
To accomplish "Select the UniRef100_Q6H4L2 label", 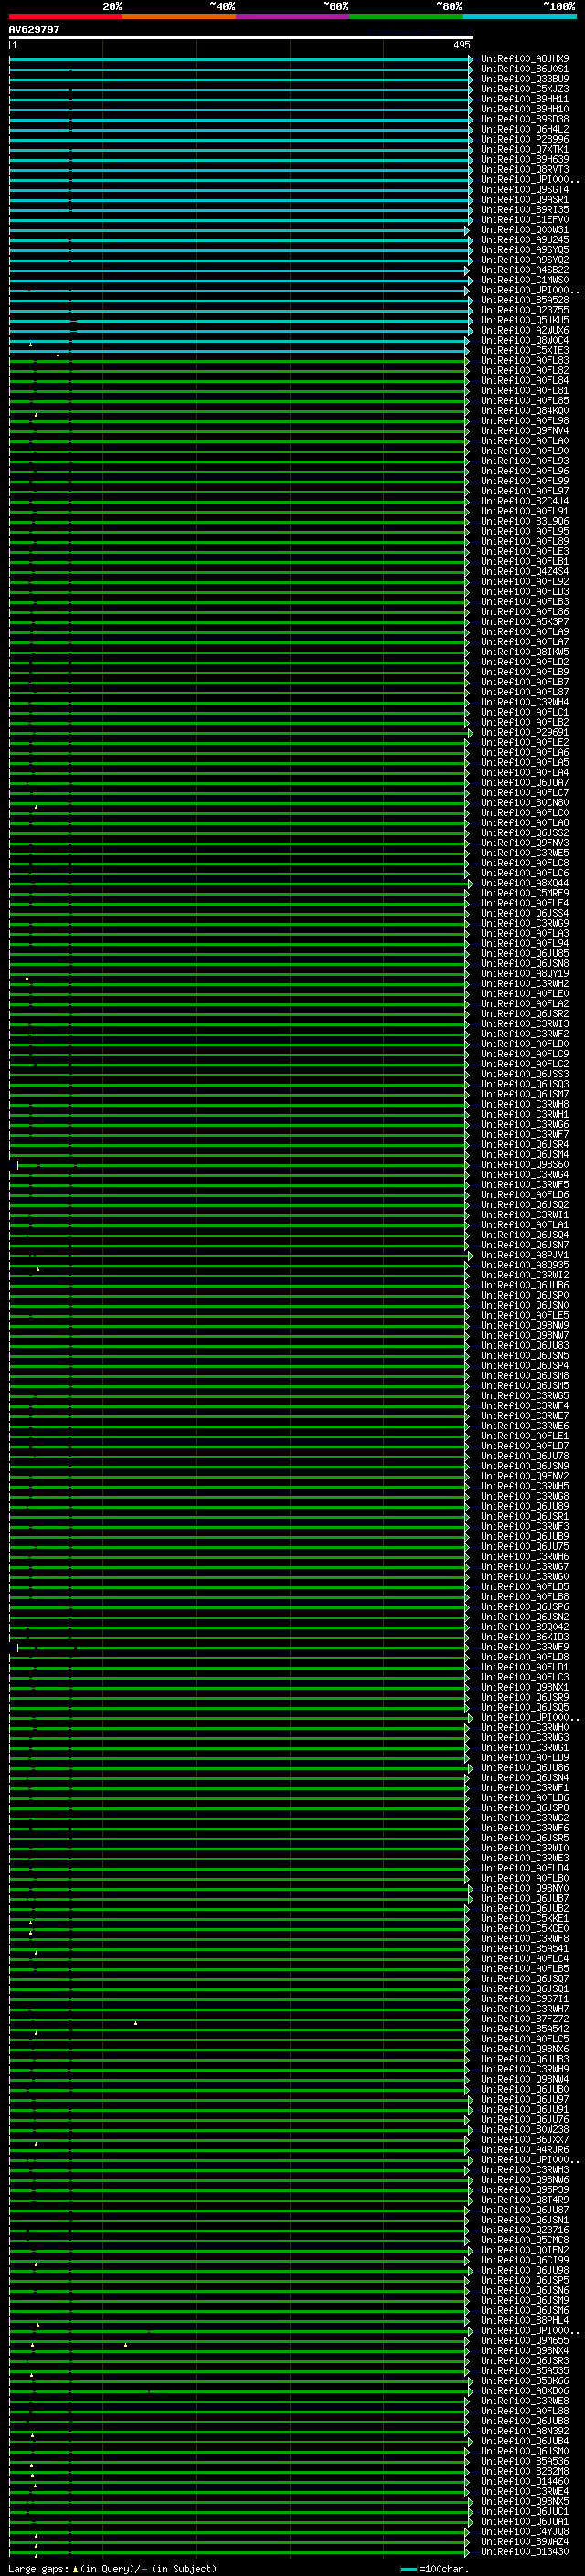I will pyautogui.click(x=524, y=129).
